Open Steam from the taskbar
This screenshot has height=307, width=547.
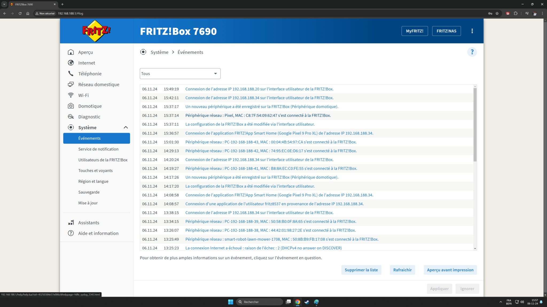click(x=307, y=302)
